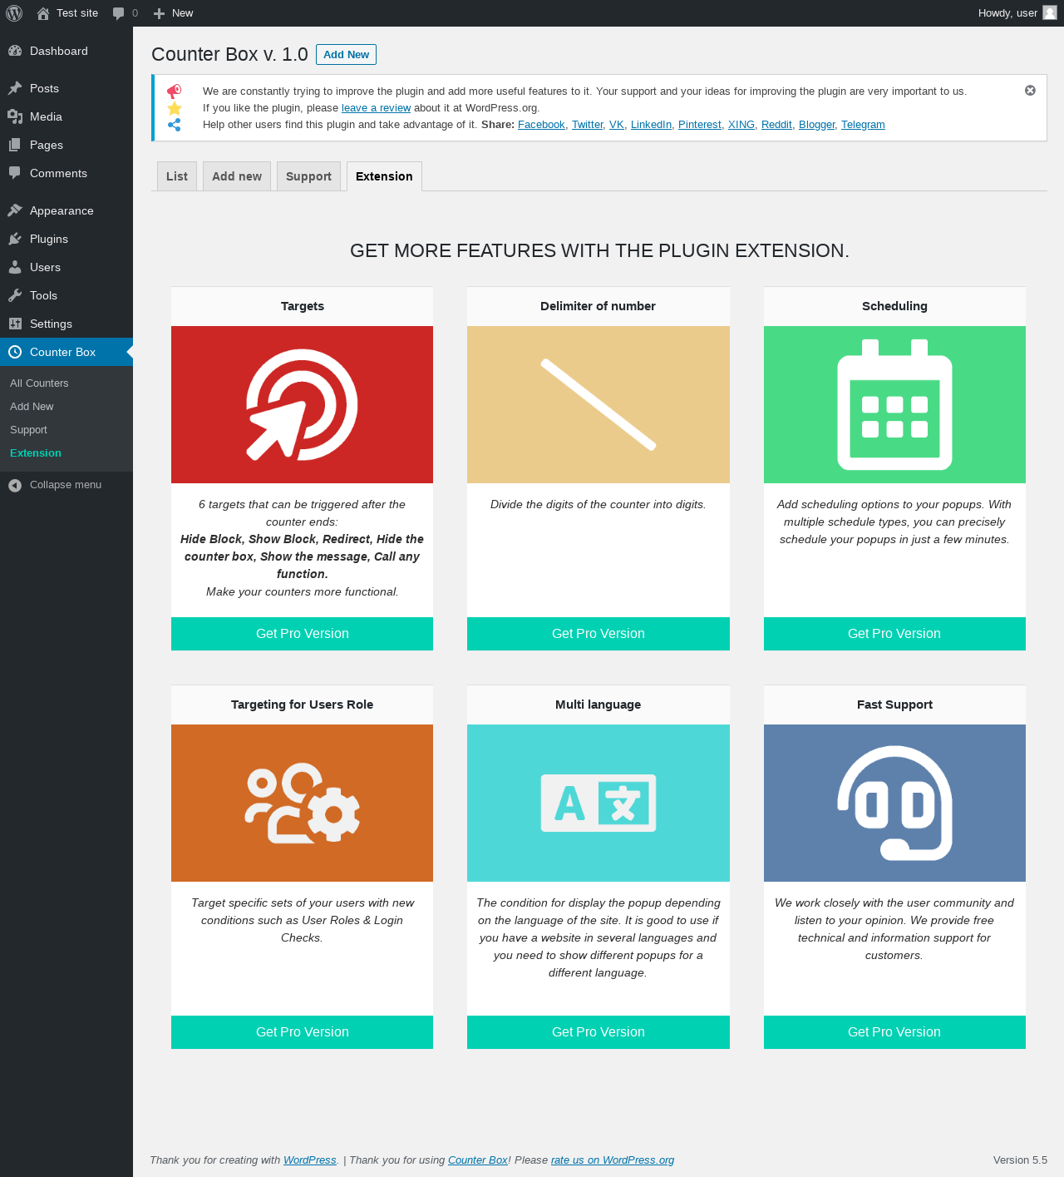Open Pages menu item
Image resolution: width=1064 pixels, height=1177 pixels.
point(66,145)
